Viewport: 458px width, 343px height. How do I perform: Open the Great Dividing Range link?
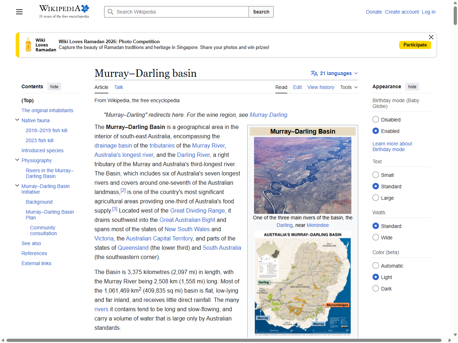point(198,210)
